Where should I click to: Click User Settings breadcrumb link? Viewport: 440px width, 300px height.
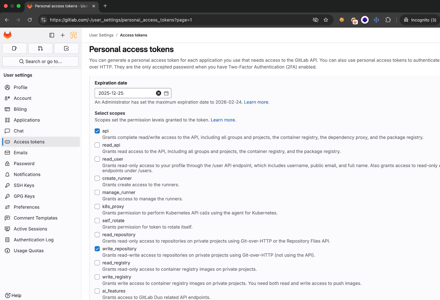point(101,35)
